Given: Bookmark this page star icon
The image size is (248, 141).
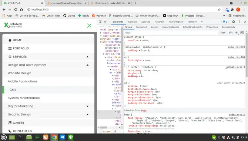Looking at the screenshot, I should pyautogui.click(x=219, y=10).
